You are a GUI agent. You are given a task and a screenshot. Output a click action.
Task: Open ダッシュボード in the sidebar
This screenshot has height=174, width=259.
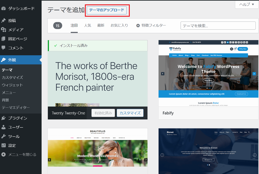tap(21, 9)
